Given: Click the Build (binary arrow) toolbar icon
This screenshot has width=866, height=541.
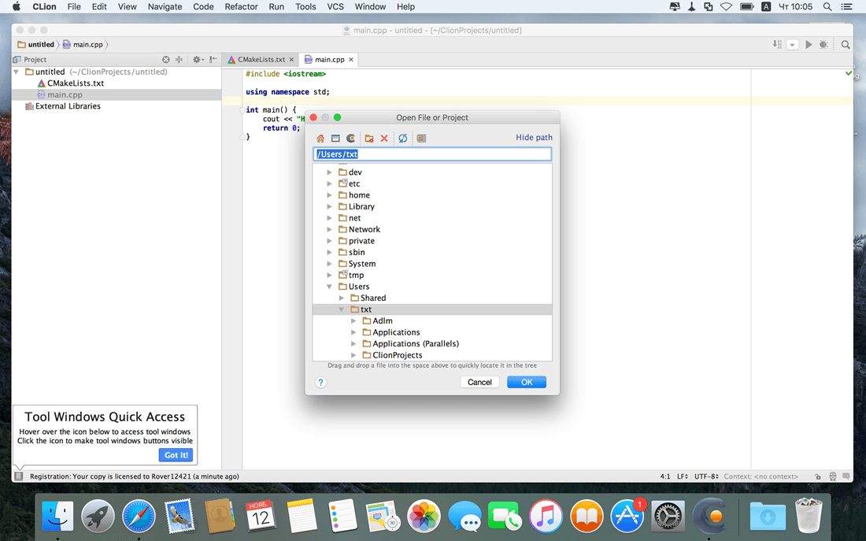Looking at the screenshot, I should click(x=777, y=45).
